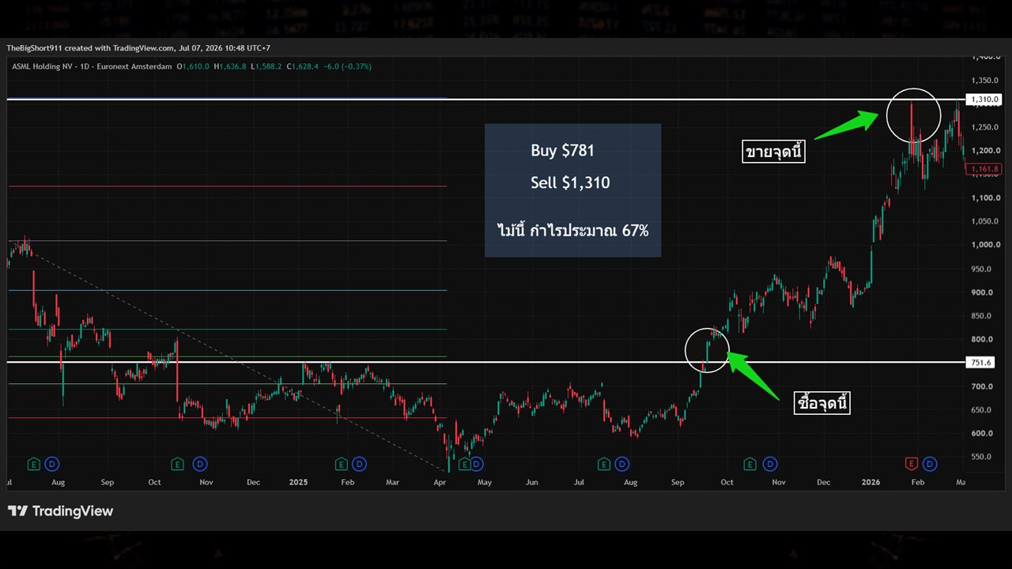Click the dividend D marker after Feb 2026
The image size is (1012, 569).
[x=930, y=464]
